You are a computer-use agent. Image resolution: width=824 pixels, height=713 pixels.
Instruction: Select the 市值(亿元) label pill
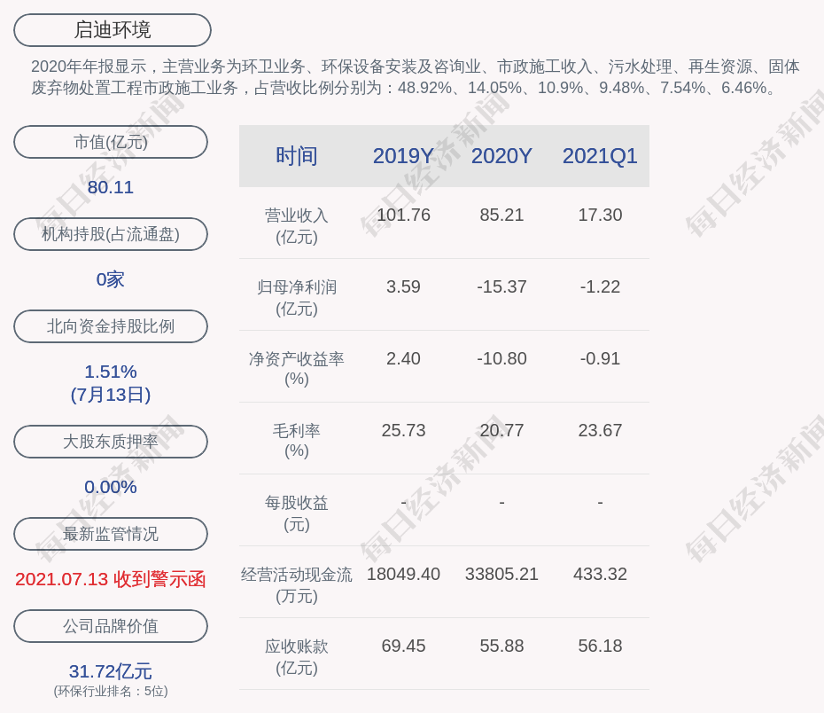coord(111,142)
